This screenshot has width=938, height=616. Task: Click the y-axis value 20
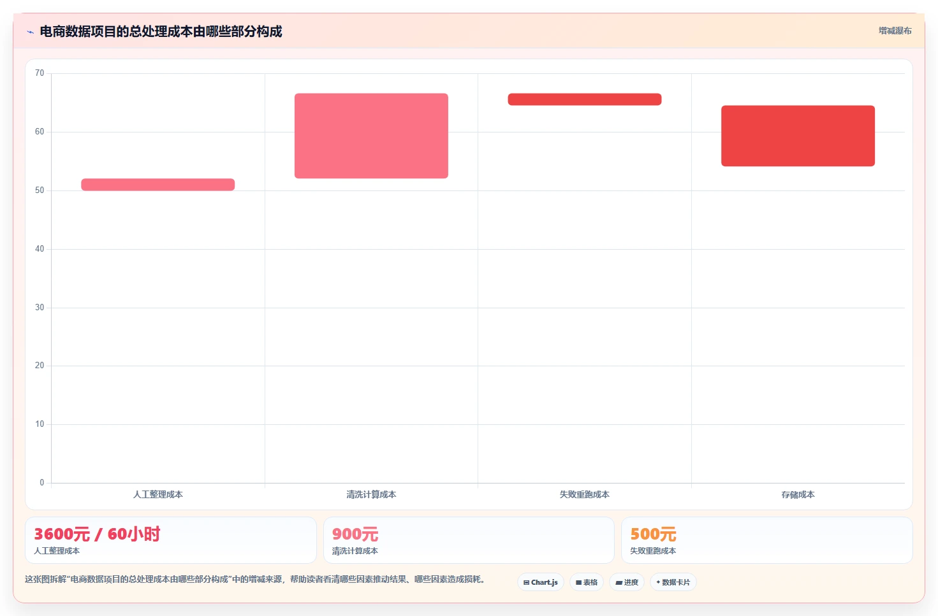tap(40, 366)
